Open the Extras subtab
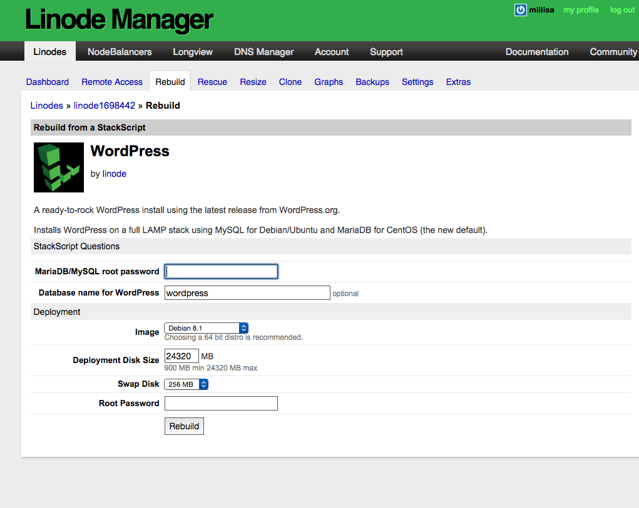The image size is (639, 508). (x=458, y=82)
